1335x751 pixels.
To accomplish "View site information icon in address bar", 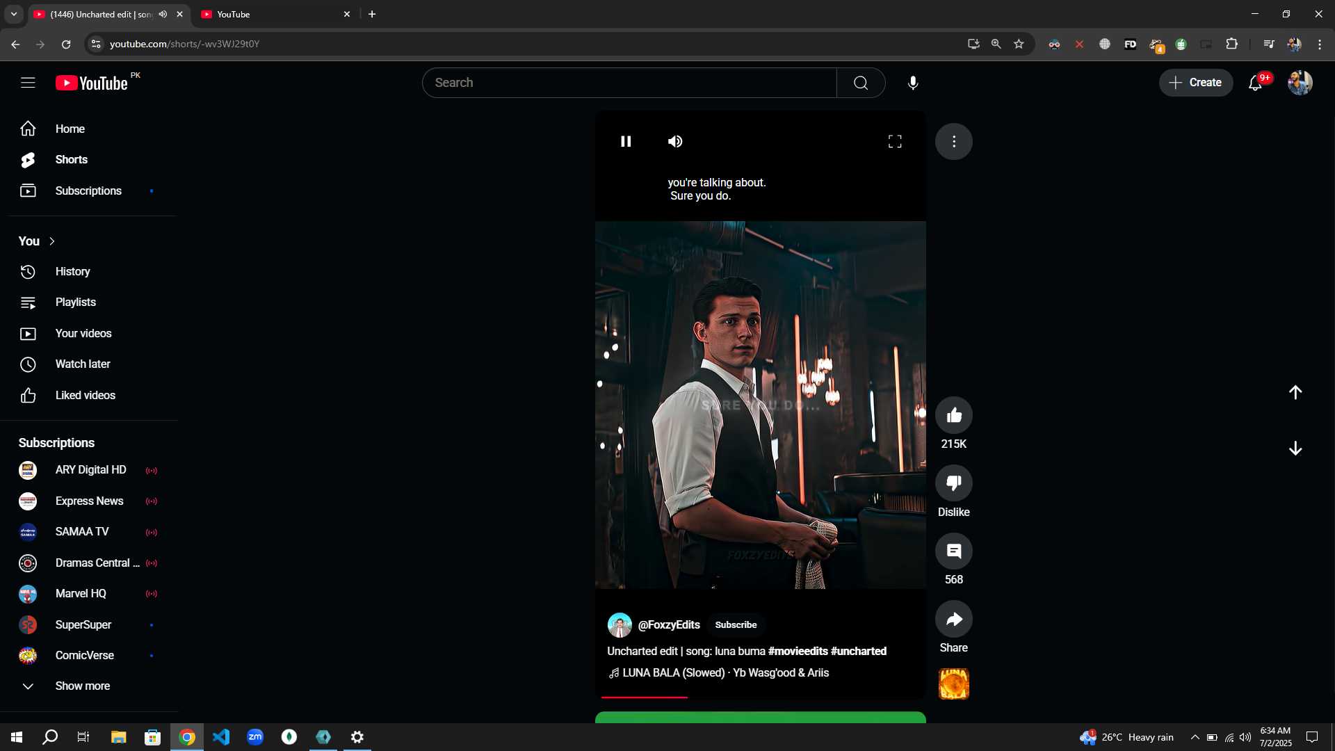I will pos(96,44).
